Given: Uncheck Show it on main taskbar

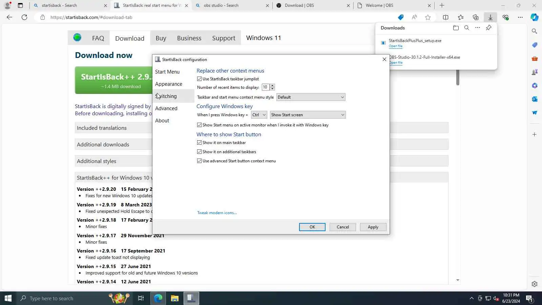Looking at the screenshot, I should (222, 143).
